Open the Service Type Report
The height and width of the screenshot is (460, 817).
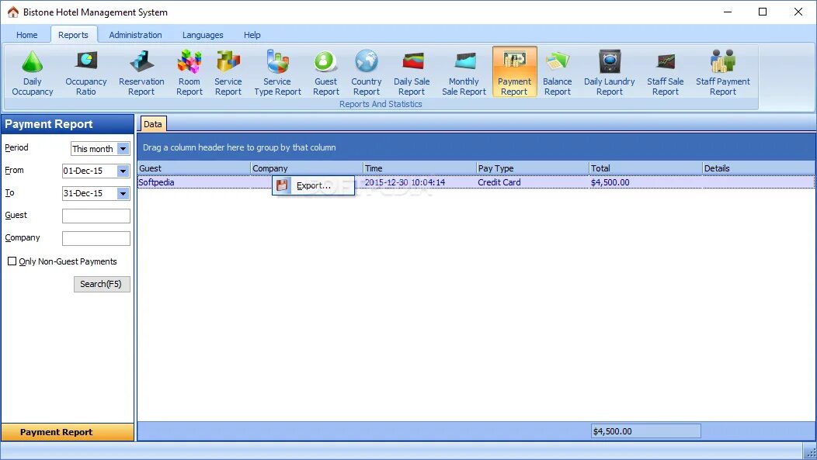[277, 73]
